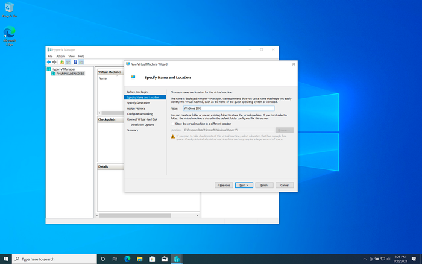Go to the Assign Memory step
Viewport: 422px width, 264px height.
click(x=136, y=108)
